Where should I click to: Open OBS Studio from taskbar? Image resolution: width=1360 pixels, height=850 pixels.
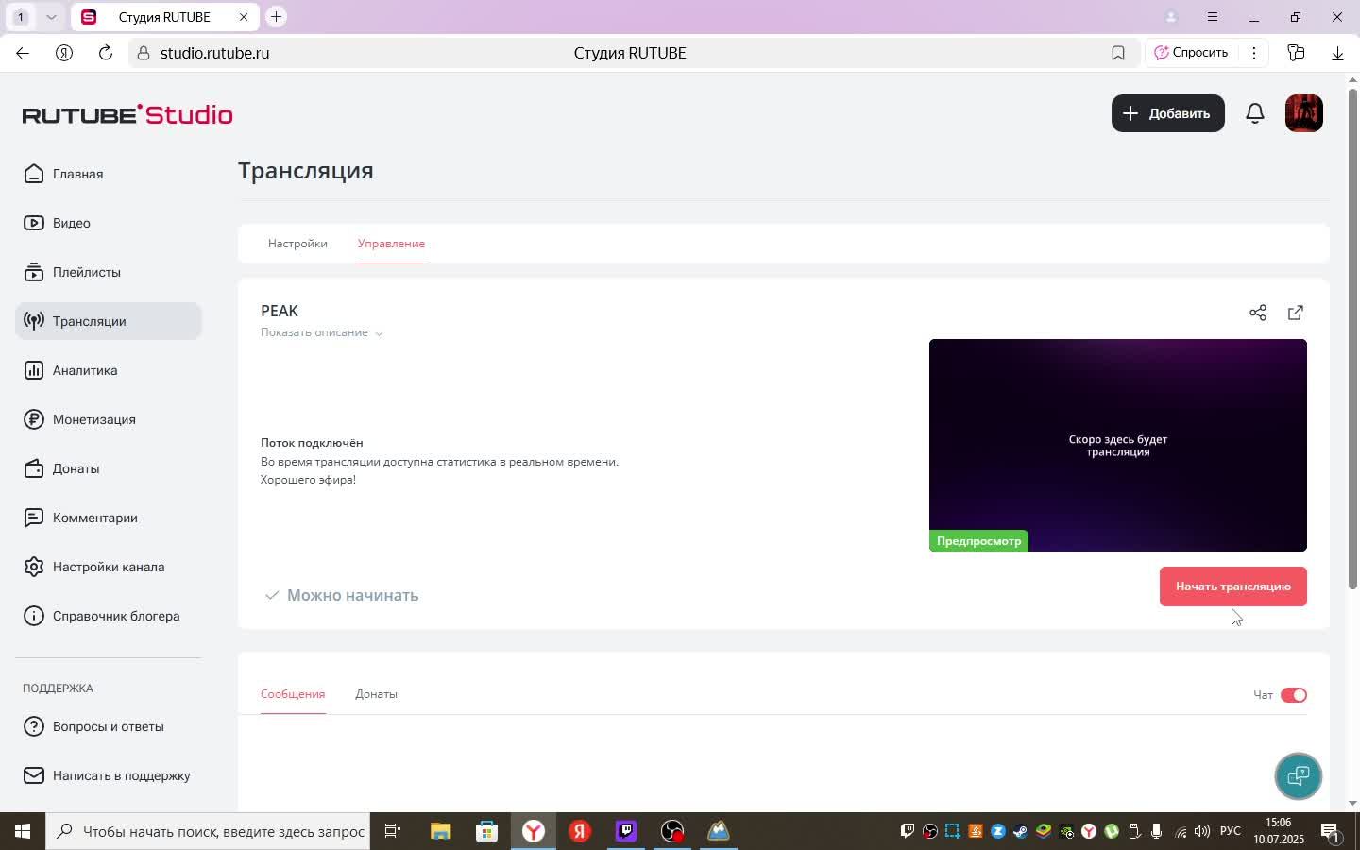672,831
